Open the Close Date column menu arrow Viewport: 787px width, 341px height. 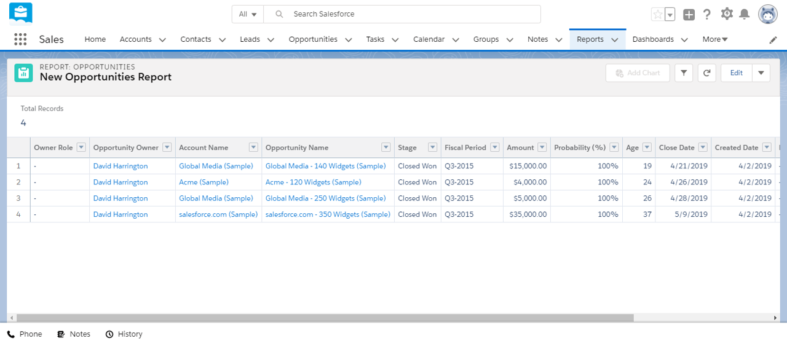pyautogui.click(x=703, y=147)
